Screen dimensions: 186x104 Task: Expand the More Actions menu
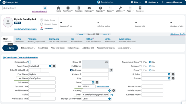click(x=124, y=48)
